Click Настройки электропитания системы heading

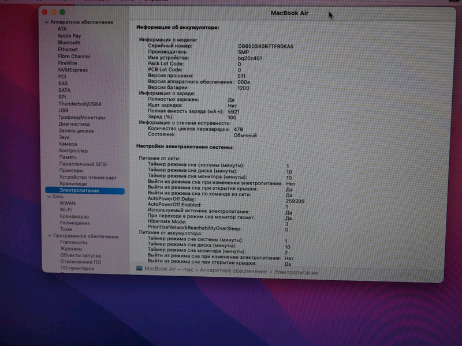[185, 147]
